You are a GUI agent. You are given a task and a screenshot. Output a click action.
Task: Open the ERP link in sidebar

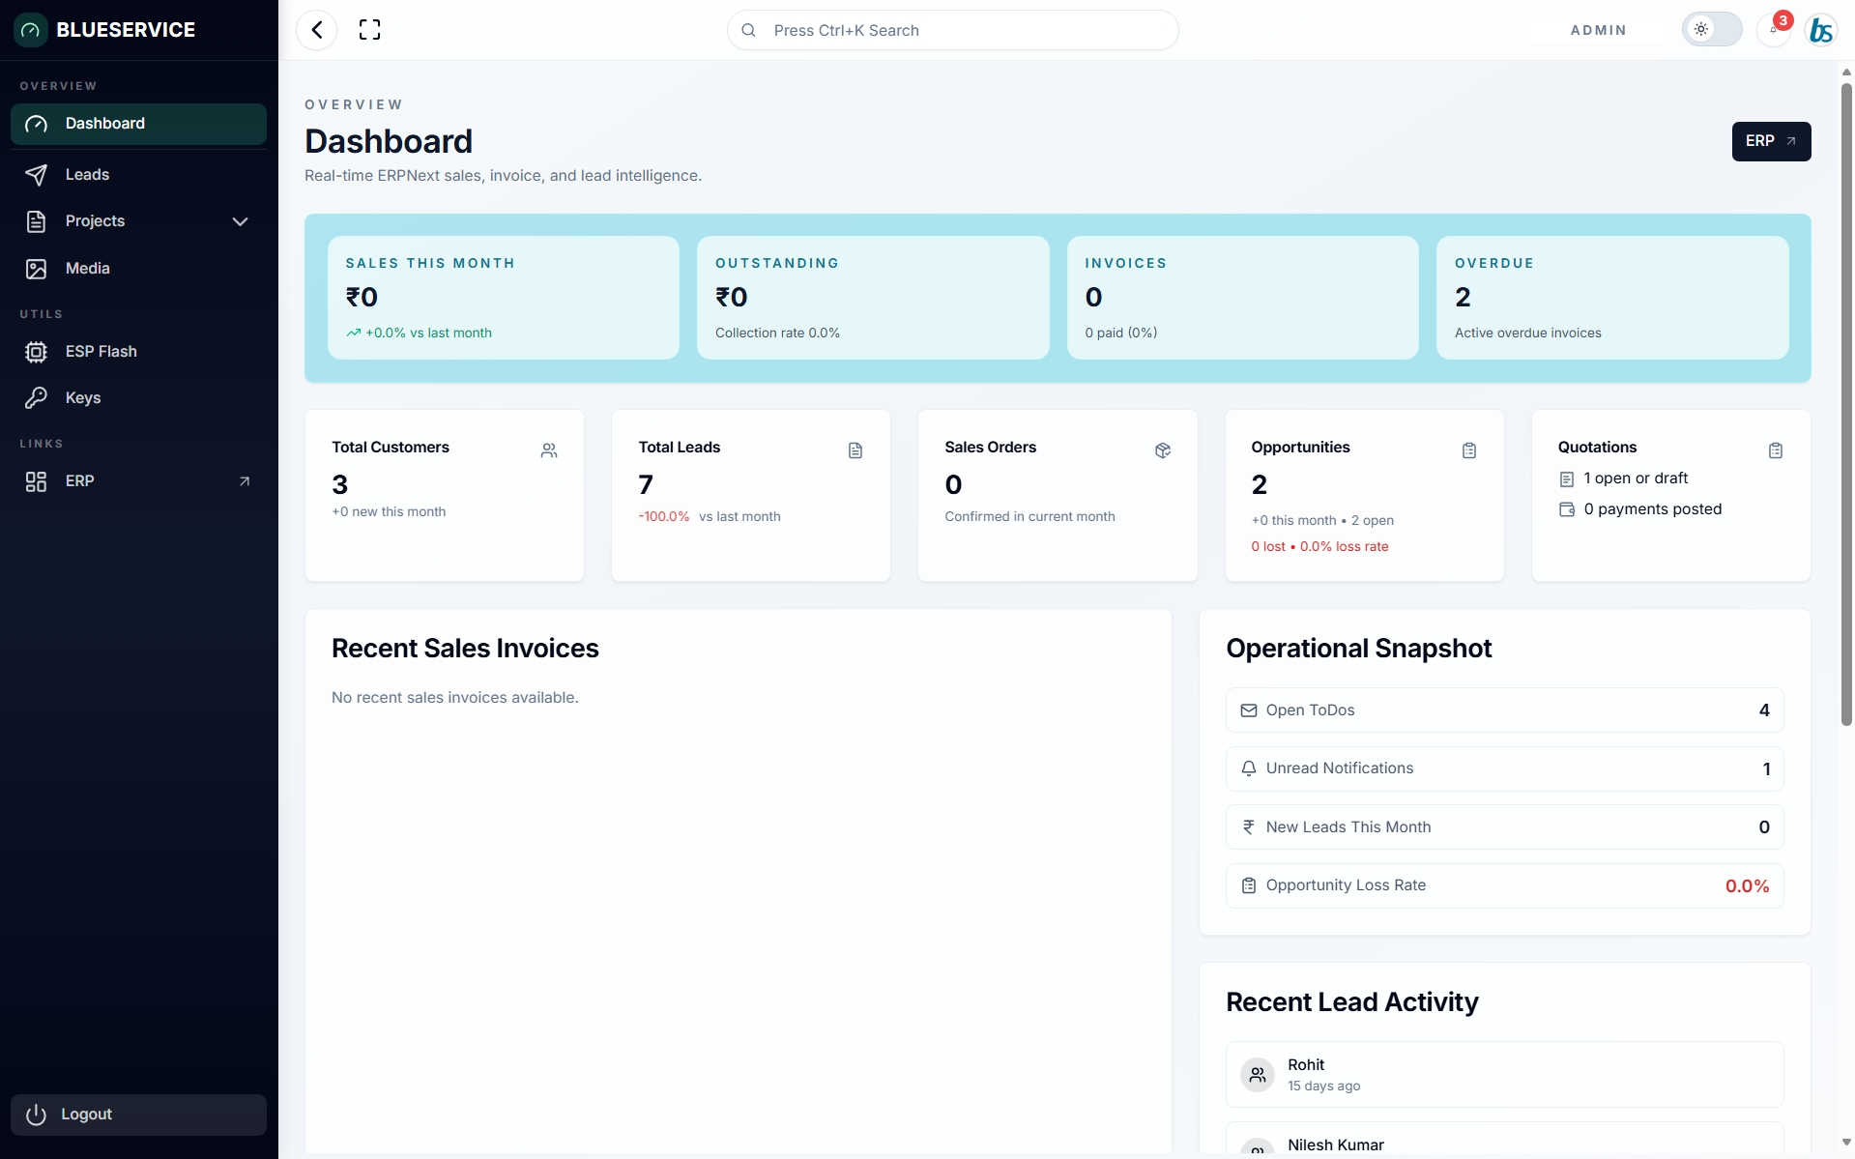pyautogui.click(x=138, y=481)
